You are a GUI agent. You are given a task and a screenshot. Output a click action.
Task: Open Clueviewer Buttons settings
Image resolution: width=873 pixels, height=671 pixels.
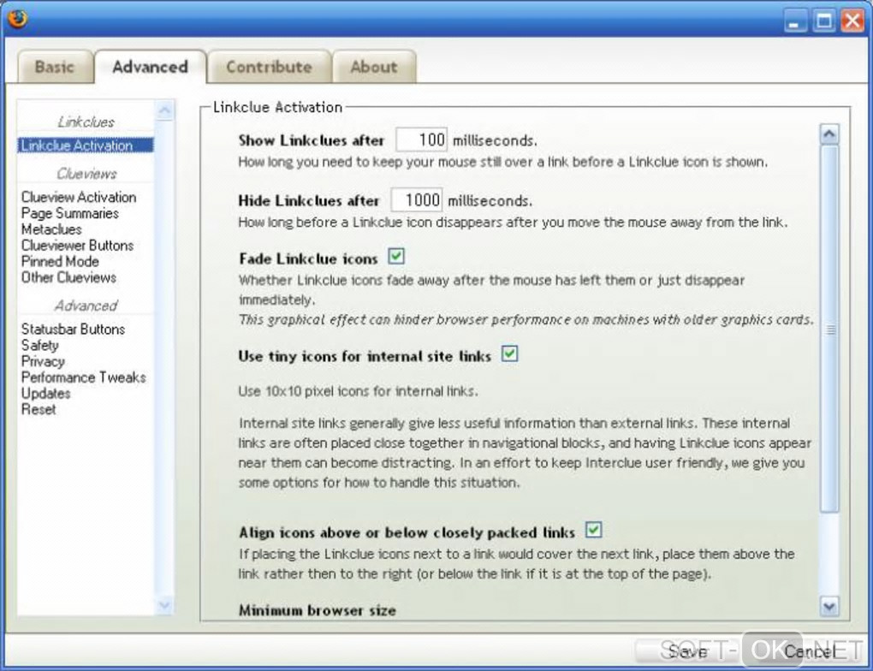click(x=77, y=246)
